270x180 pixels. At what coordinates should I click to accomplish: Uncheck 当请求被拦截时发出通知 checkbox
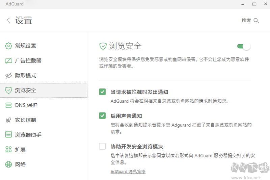102,92
